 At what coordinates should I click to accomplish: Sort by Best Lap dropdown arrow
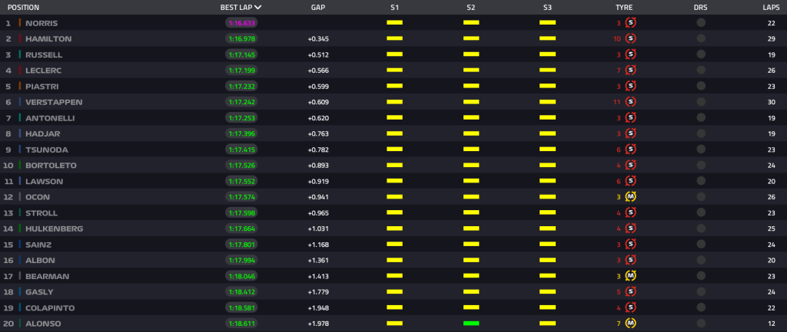click(258, 8)
